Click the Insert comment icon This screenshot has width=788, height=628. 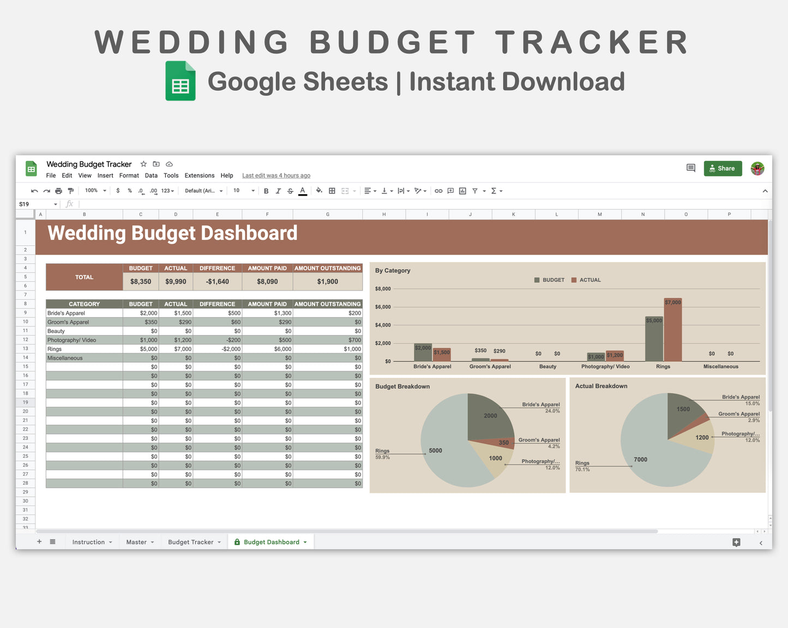pyautogui.click(x=450, y=191)
